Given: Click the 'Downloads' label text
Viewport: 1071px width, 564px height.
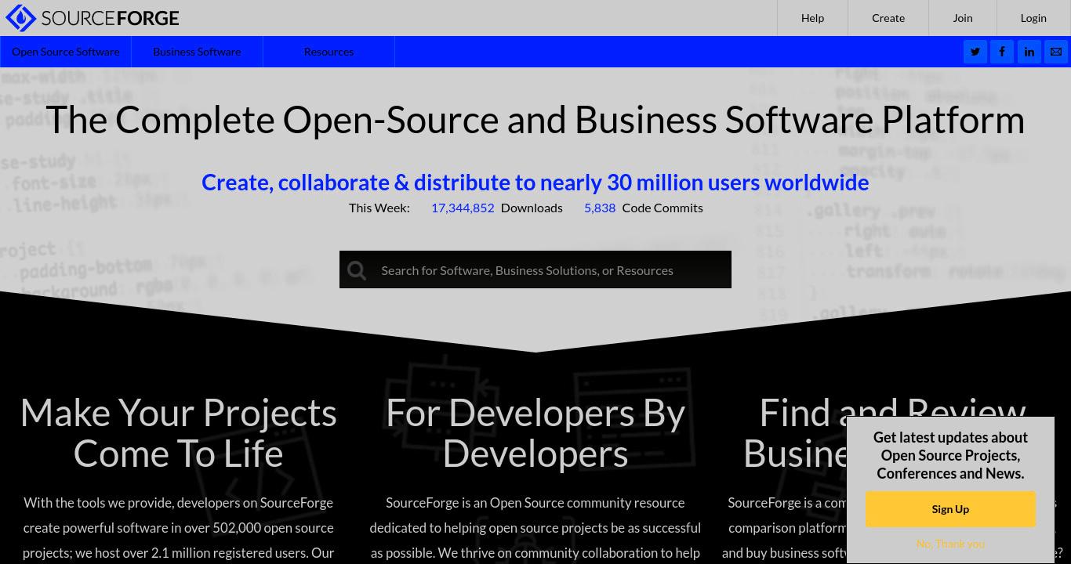Looking at the screenshot, I should (x=532, y=208).
